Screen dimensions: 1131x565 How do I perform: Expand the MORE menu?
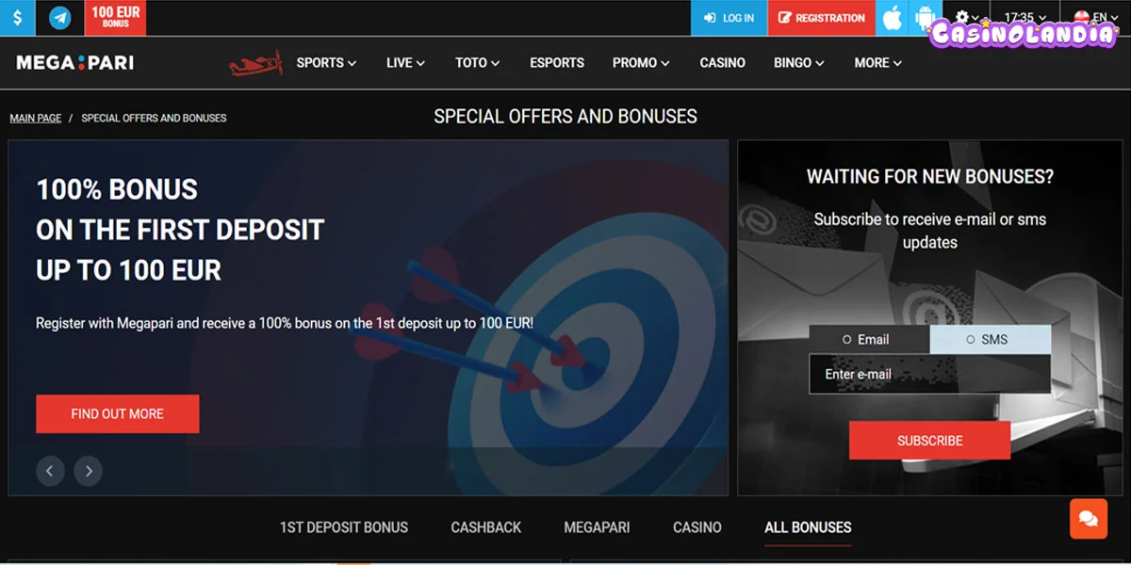(x=878, y=63)
